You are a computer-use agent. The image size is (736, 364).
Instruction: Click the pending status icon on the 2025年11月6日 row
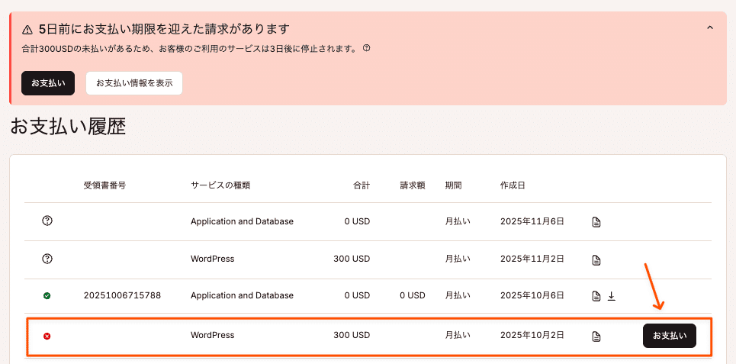[x=47, y=221]
